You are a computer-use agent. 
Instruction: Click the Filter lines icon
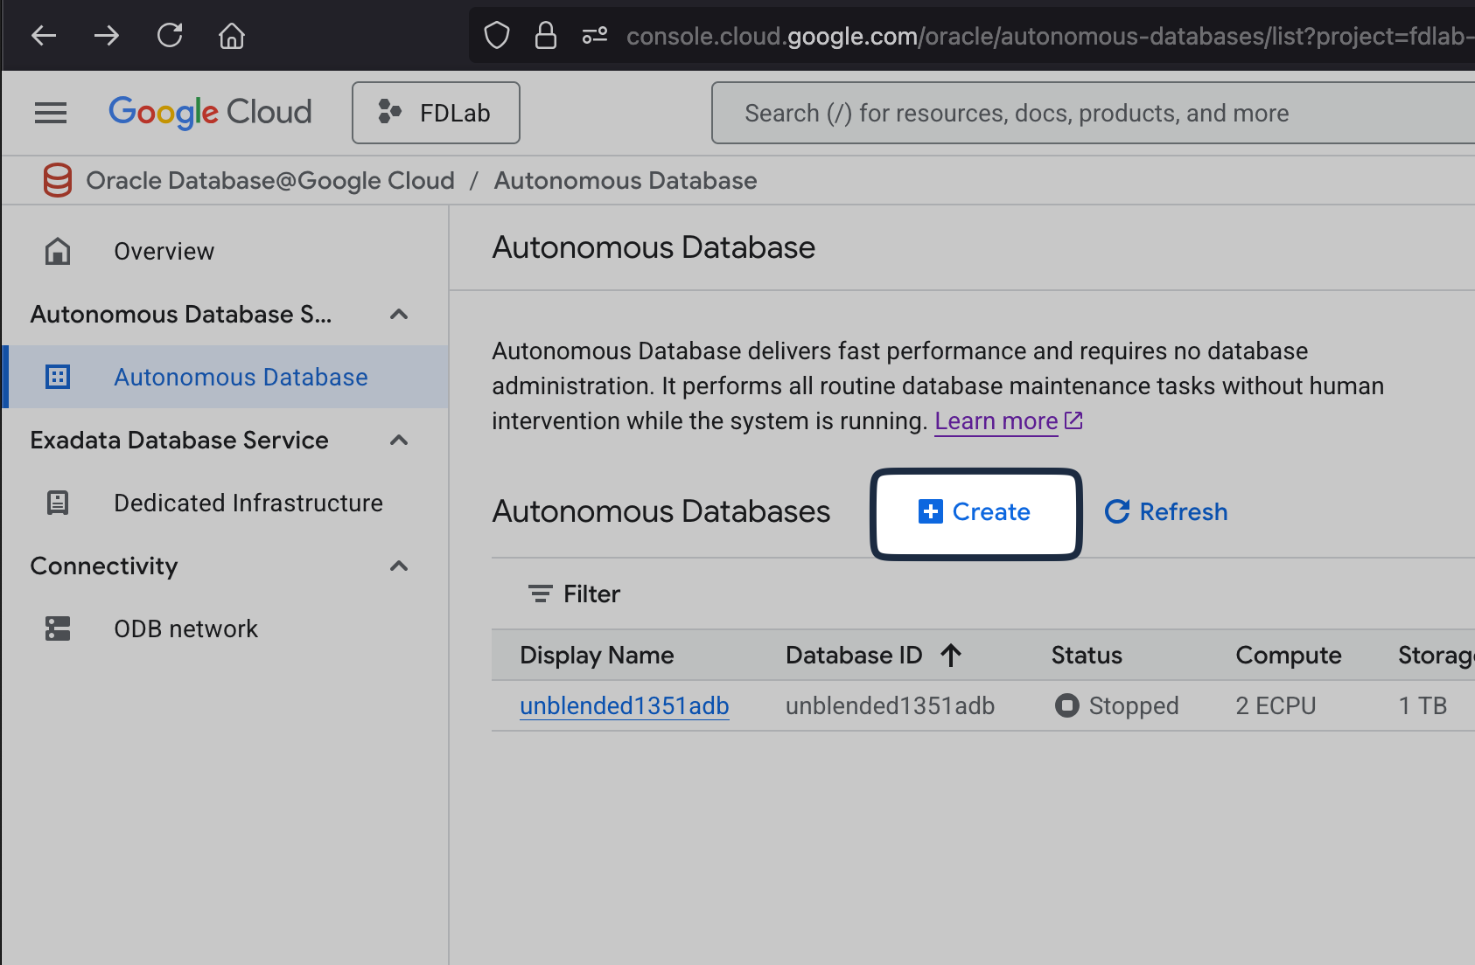540,594
